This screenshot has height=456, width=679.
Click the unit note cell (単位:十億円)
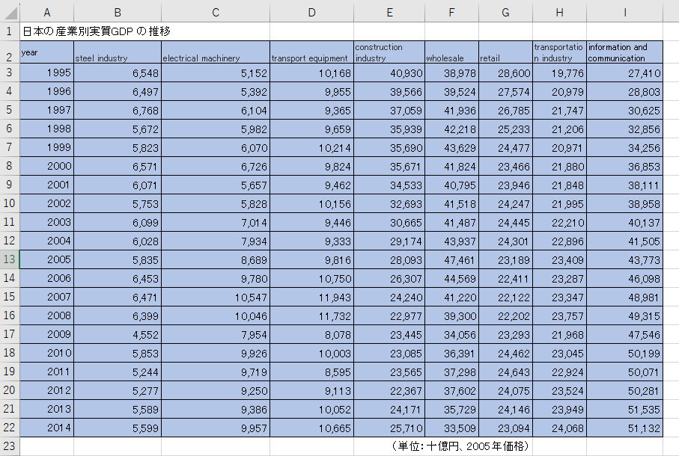(x=461, y=446)
